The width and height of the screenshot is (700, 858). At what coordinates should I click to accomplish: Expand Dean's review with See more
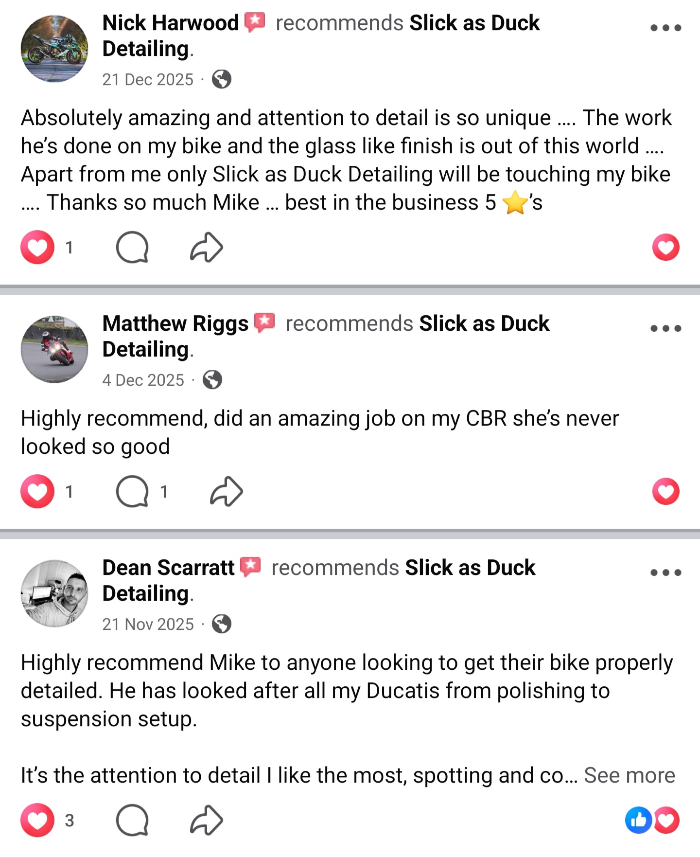[629, 775]
